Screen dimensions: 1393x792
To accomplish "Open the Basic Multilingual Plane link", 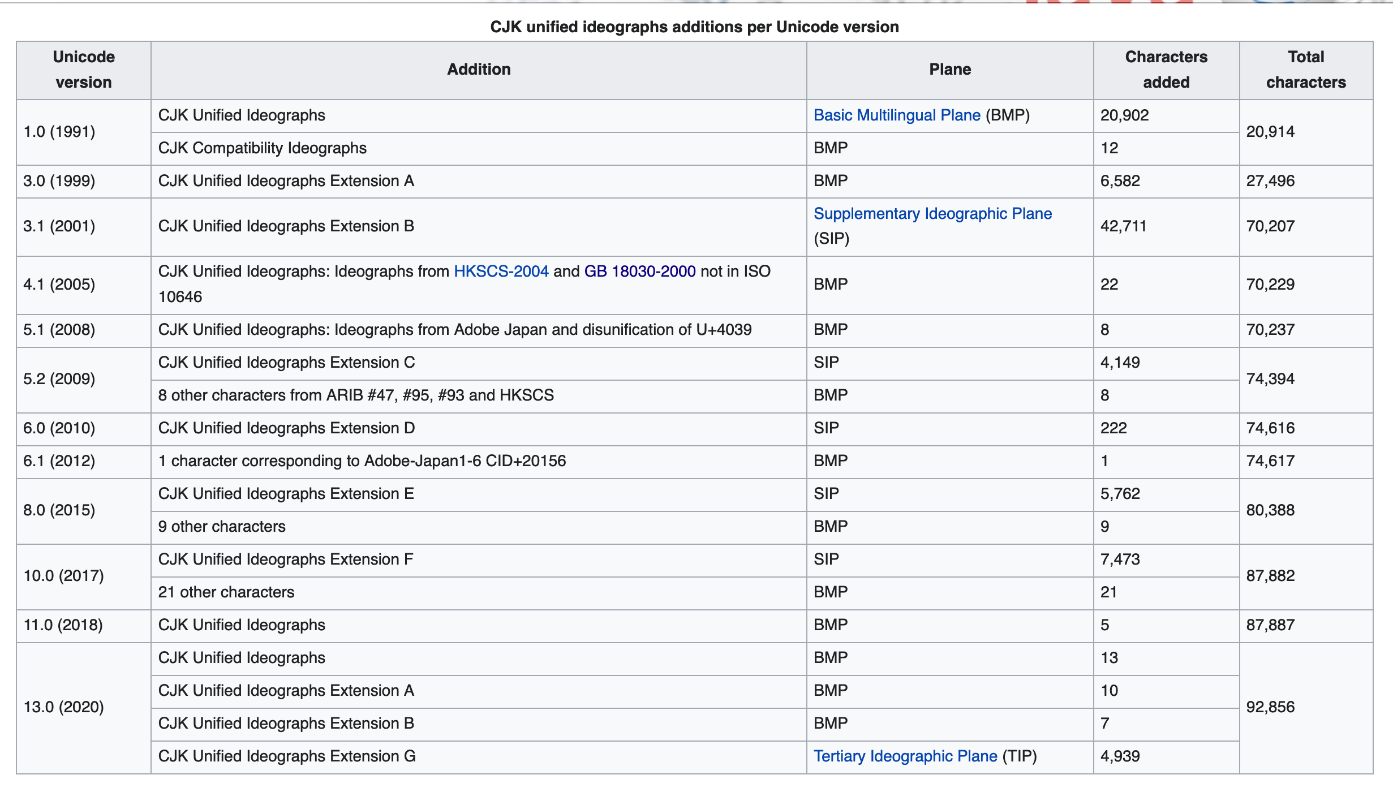I will point(896,115).
